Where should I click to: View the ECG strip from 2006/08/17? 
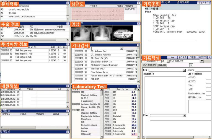[x=98, y=14]
